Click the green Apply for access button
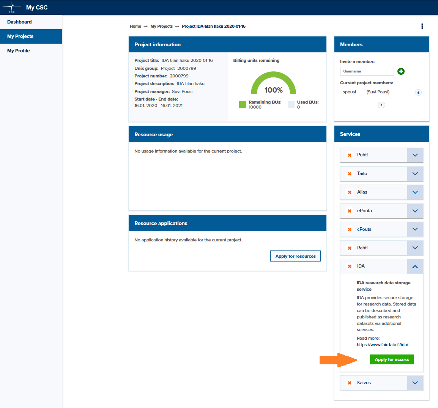The image size is (438, 408). click(x=392, y=359)
